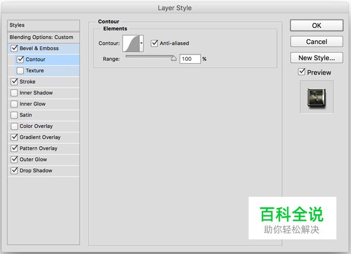Turn on the Satin checkbox

pyautogui.click(x=14, y=115)
